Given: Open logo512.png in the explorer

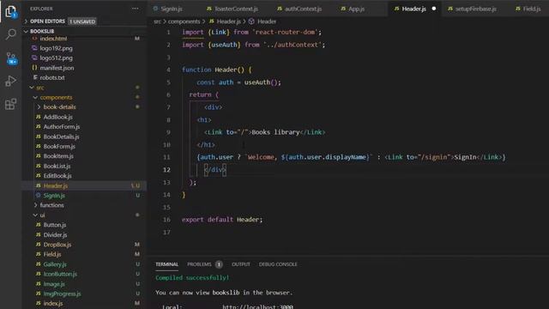Looking at the screenshot, I should tap(56, 58).
